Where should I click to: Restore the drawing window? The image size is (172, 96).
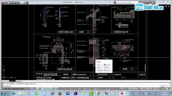pos(166,6)
